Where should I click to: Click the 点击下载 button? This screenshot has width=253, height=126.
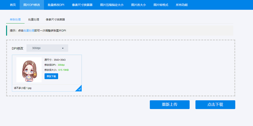click(x=215, y=105)
